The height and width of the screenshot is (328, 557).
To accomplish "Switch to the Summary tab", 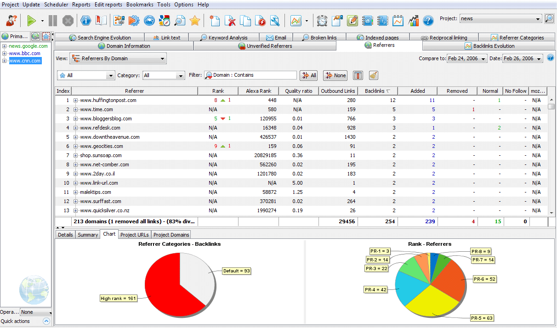I will (x=87, y=234).
